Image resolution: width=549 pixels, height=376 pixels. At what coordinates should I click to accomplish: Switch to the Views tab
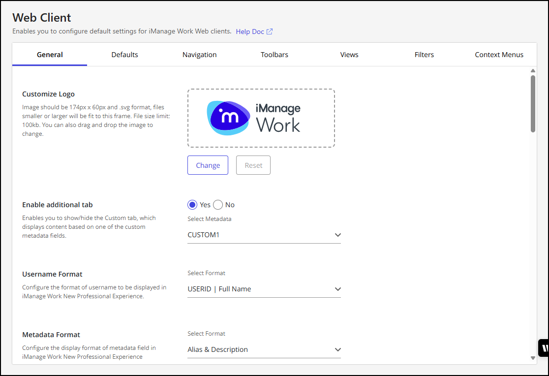click(349, 55)
